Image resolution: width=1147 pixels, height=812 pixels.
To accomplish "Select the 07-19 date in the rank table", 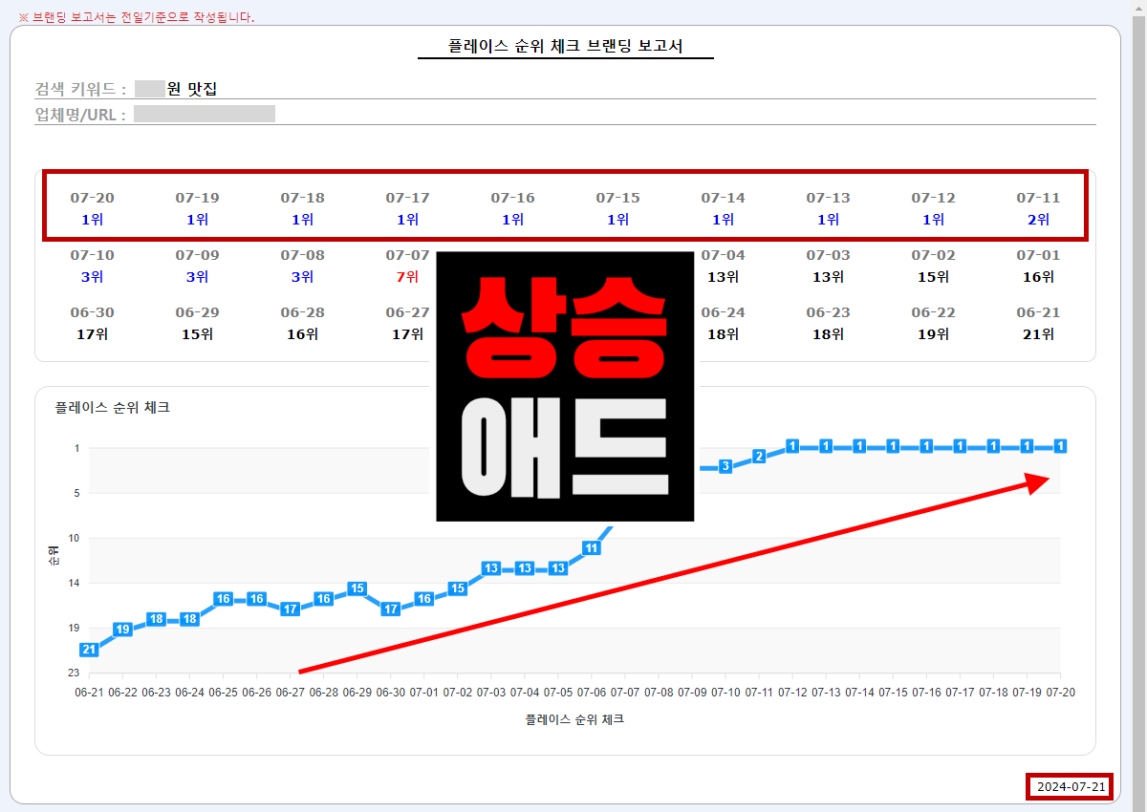I will 198,198.
